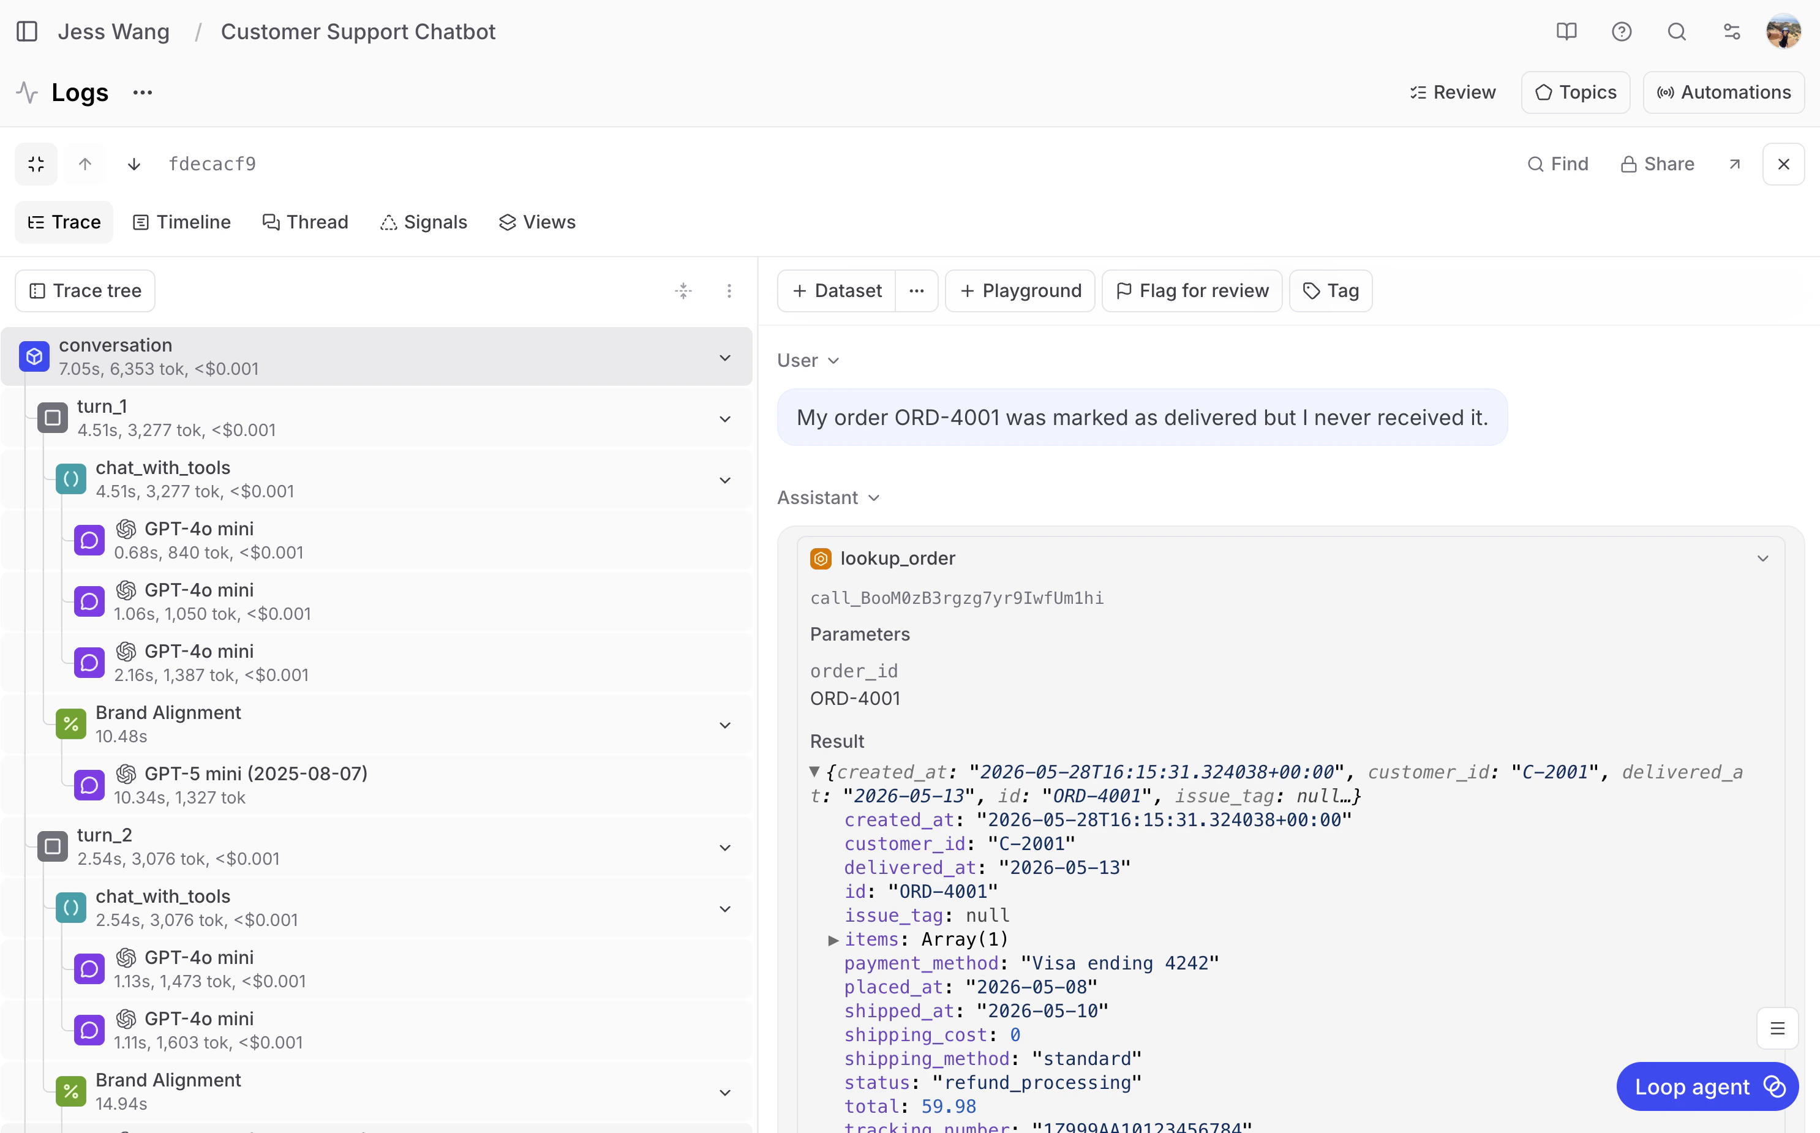Switch to the Views tab

537,222
